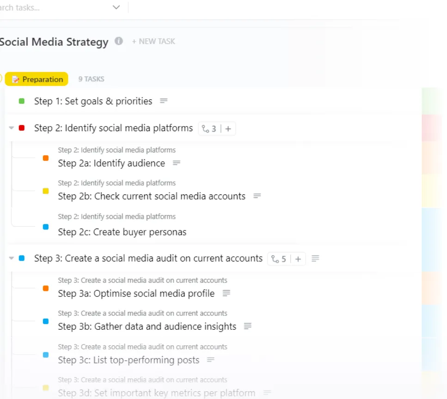The image size is (447, 399).
Task: Click parent breadcrumb above Step 2c
Action: 117,217
